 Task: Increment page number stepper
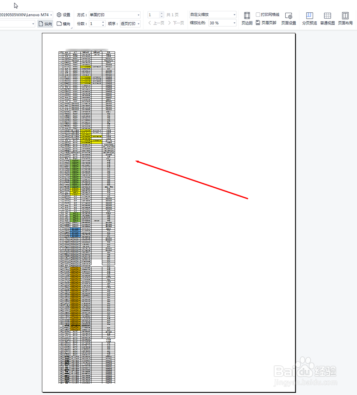click(161, 13)
